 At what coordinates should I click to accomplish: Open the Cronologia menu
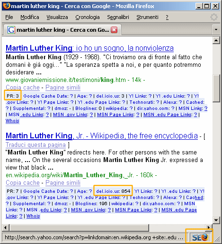(x=88, y=17)
